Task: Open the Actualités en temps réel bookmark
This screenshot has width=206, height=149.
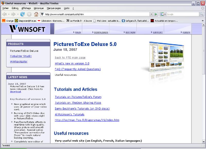Action: point(164,21)
